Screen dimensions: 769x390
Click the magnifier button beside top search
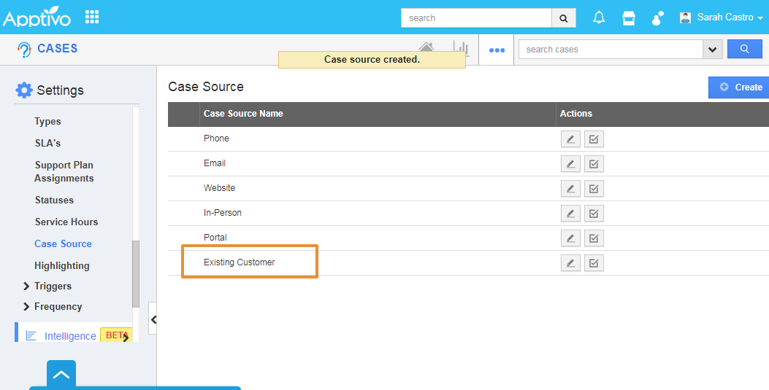tap(563, 18)
